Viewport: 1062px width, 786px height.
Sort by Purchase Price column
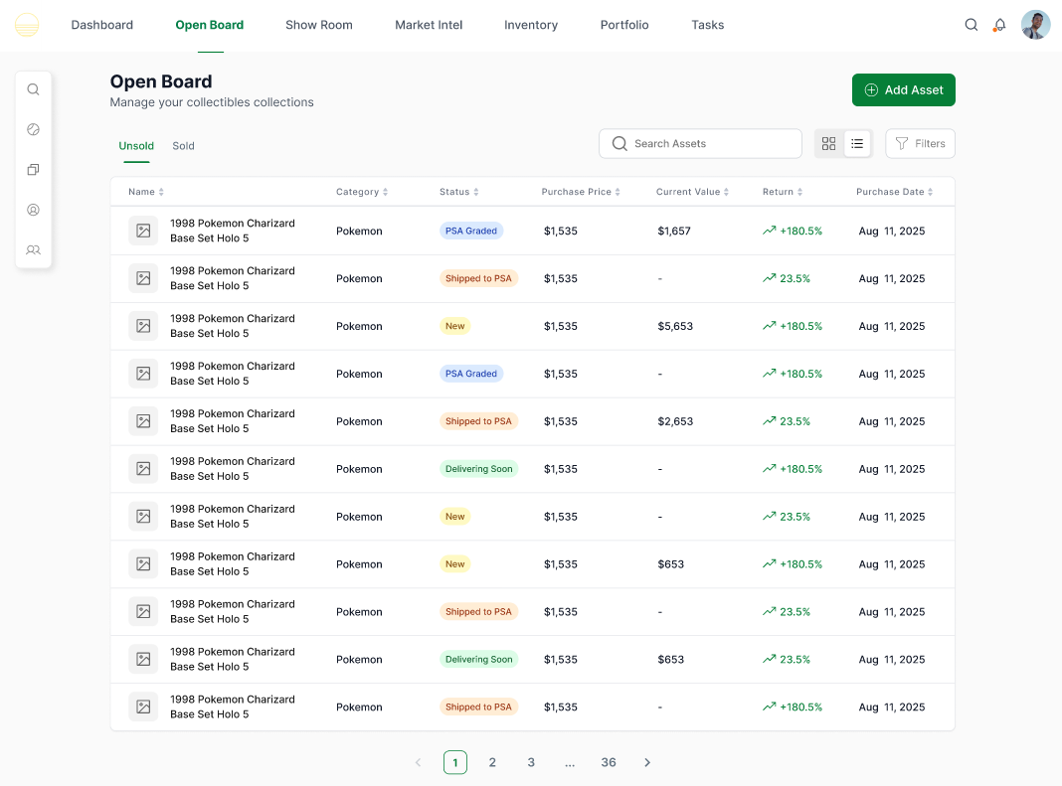pos(581,192)
